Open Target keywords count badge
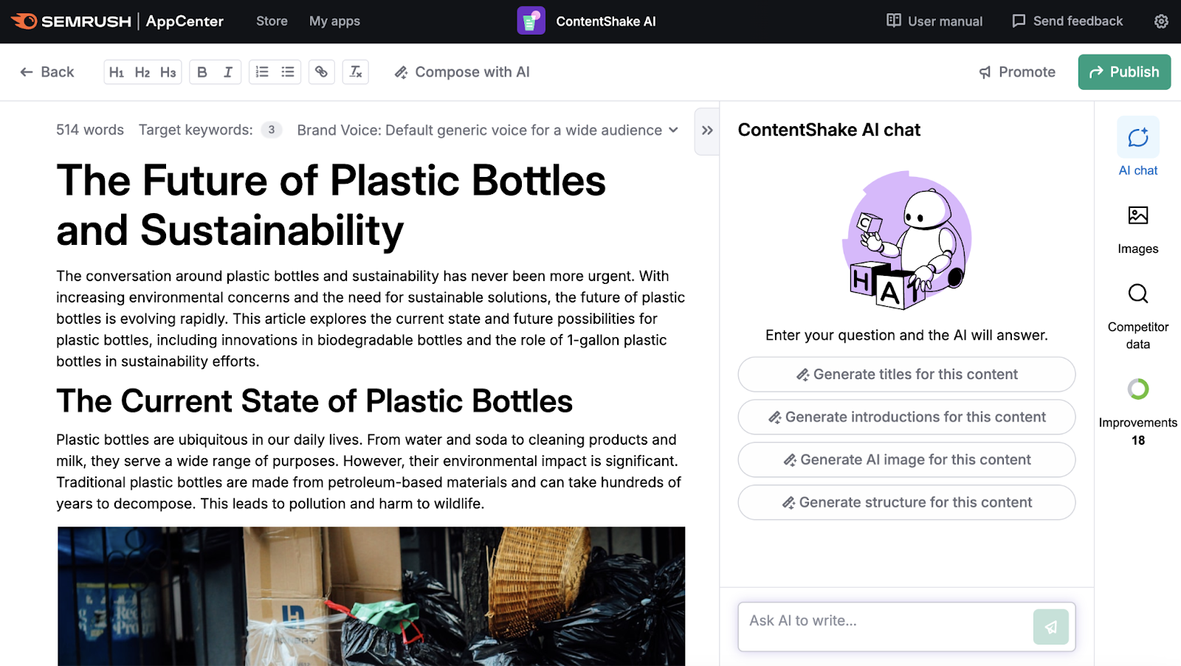Screen dimensions: 1181x666 [x=272, y=130]
